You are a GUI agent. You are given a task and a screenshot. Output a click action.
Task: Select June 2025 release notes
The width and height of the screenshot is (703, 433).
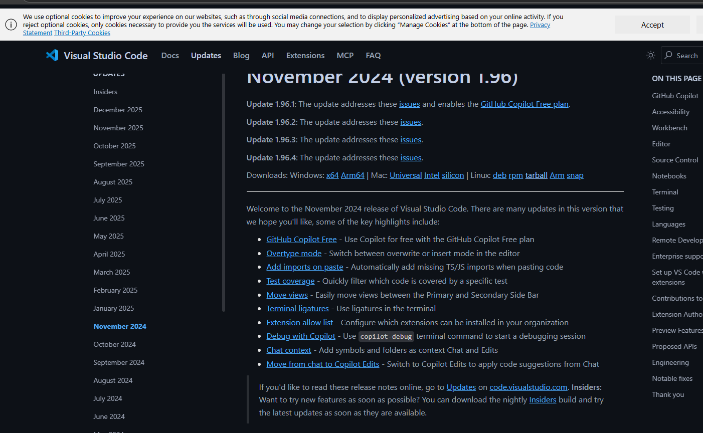109,218
